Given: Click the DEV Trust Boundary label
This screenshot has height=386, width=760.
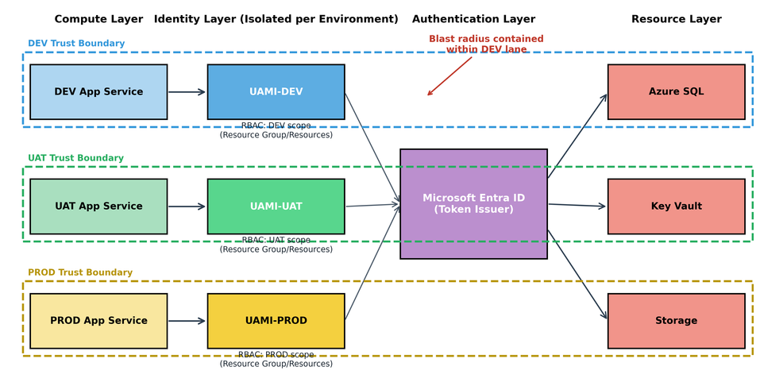Looking at the screenshot, I should (76, 44).
